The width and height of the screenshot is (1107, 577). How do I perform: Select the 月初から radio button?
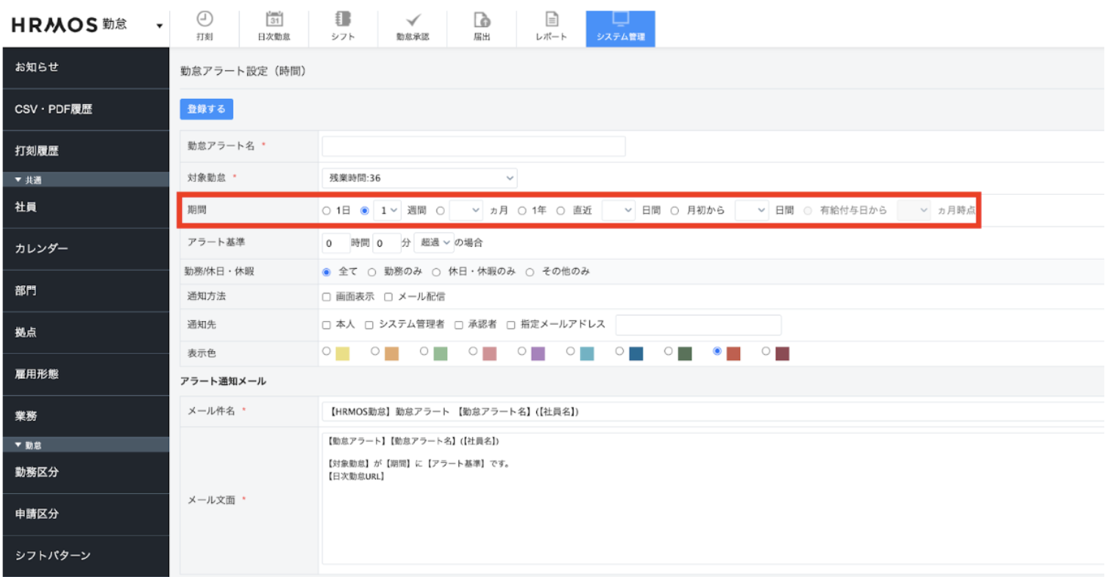click(x=675, y=211)
